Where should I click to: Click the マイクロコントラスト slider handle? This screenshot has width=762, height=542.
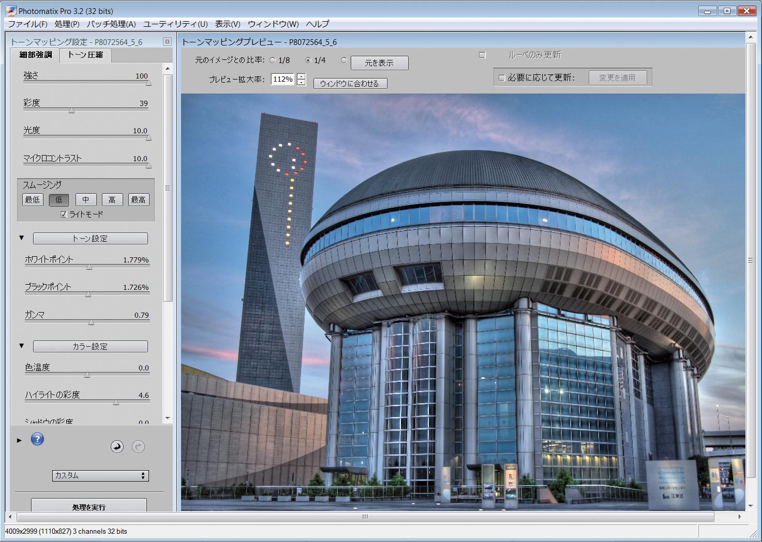148,165
